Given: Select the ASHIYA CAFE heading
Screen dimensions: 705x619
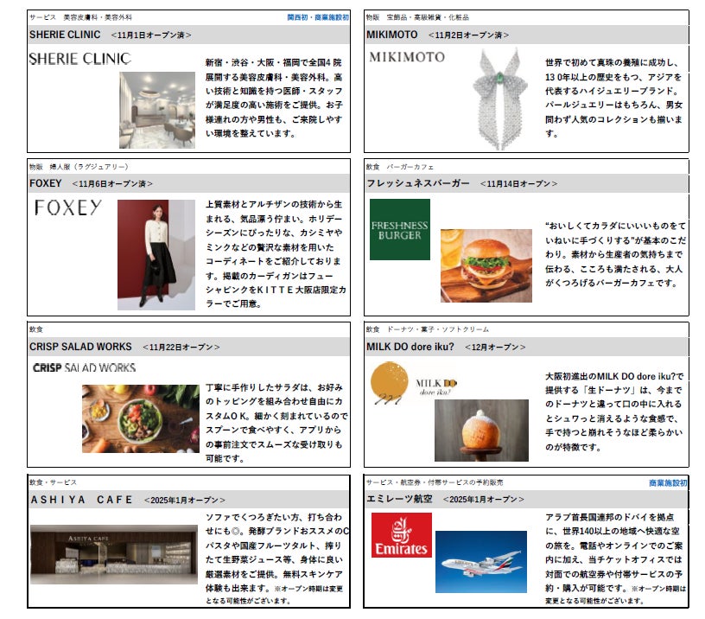Looking at the screenshot, I should [82, 500].
